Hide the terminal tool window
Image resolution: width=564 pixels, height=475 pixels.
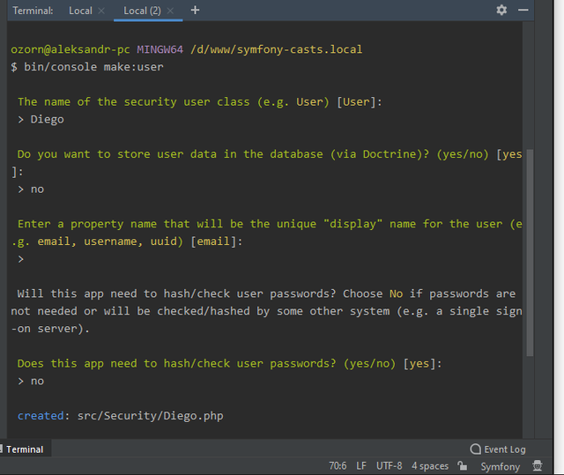coord(523,10)
